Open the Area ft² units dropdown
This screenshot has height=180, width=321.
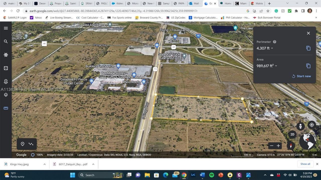(276, 66)
